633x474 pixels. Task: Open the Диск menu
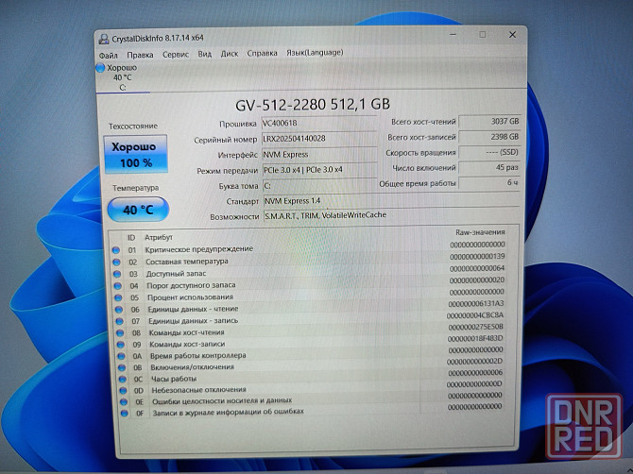point(230,53)
